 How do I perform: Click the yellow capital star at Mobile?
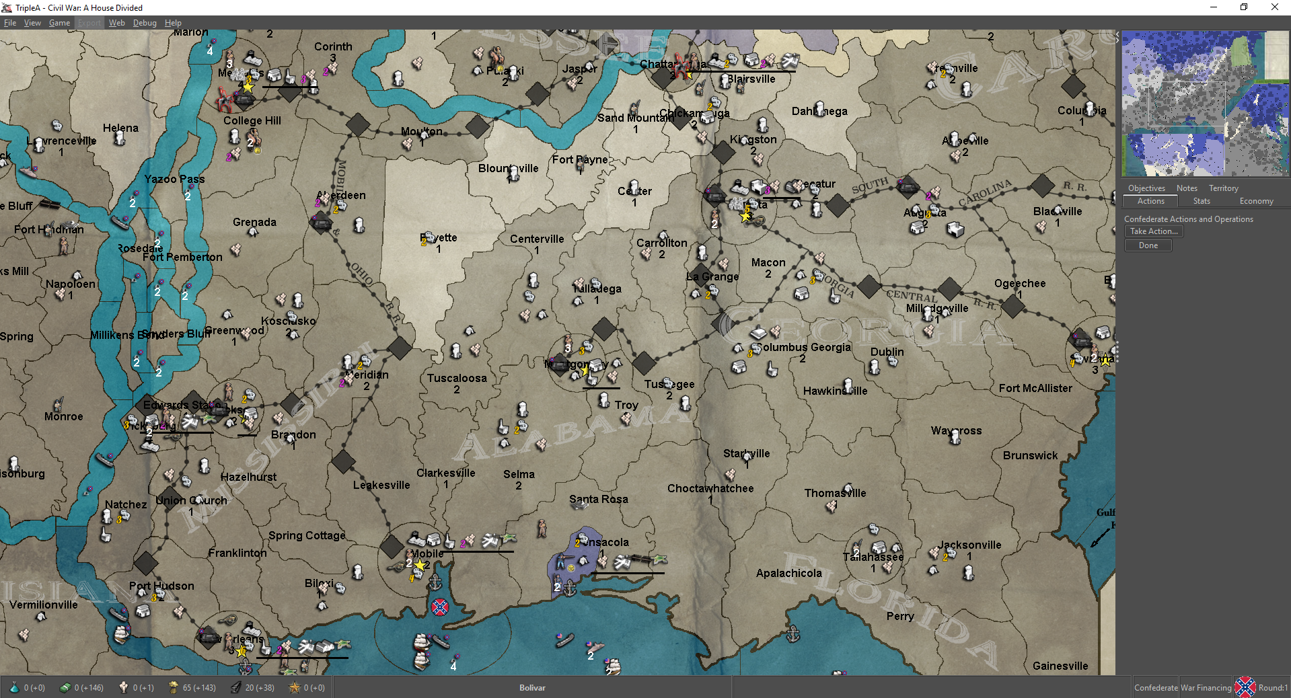click(420, 565)
